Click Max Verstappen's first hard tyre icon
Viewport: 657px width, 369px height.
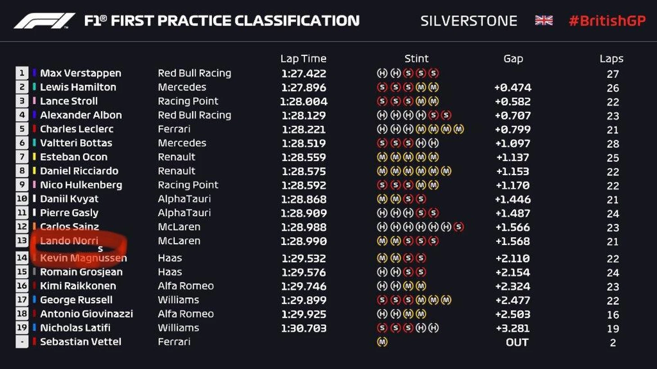(382, 73)
